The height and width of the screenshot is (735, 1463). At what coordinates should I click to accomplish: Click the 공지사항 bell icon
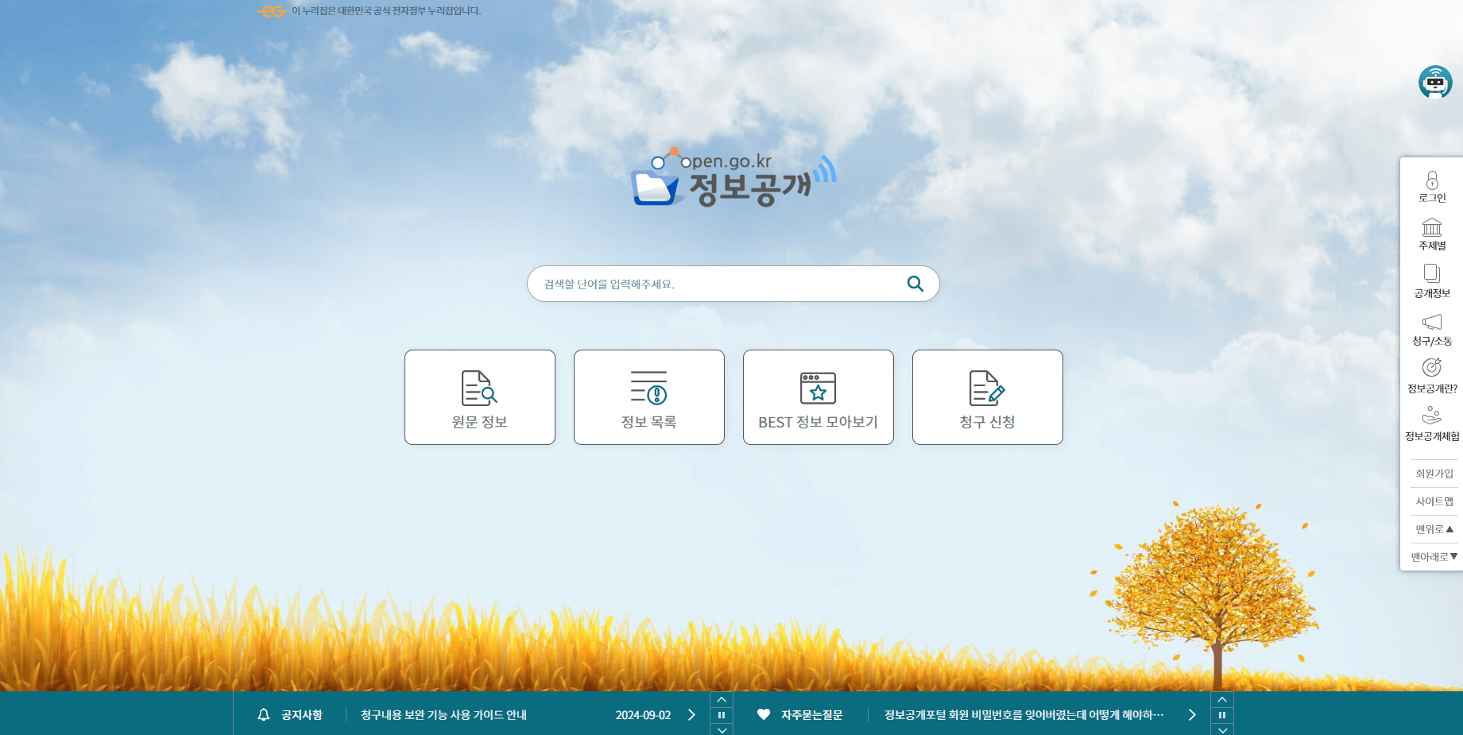(264, 714)
